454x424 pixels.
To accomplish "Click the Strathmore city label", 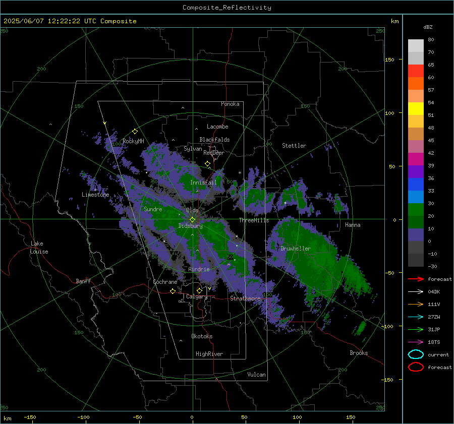I will pyautogui.click(x=245, y=298).
